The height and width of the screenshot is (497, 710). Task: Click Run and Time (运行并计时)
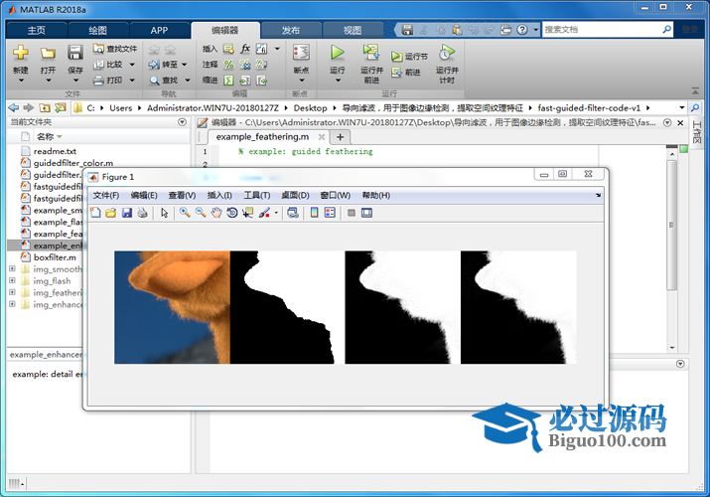pyautogui.click(x=447, y=64)
